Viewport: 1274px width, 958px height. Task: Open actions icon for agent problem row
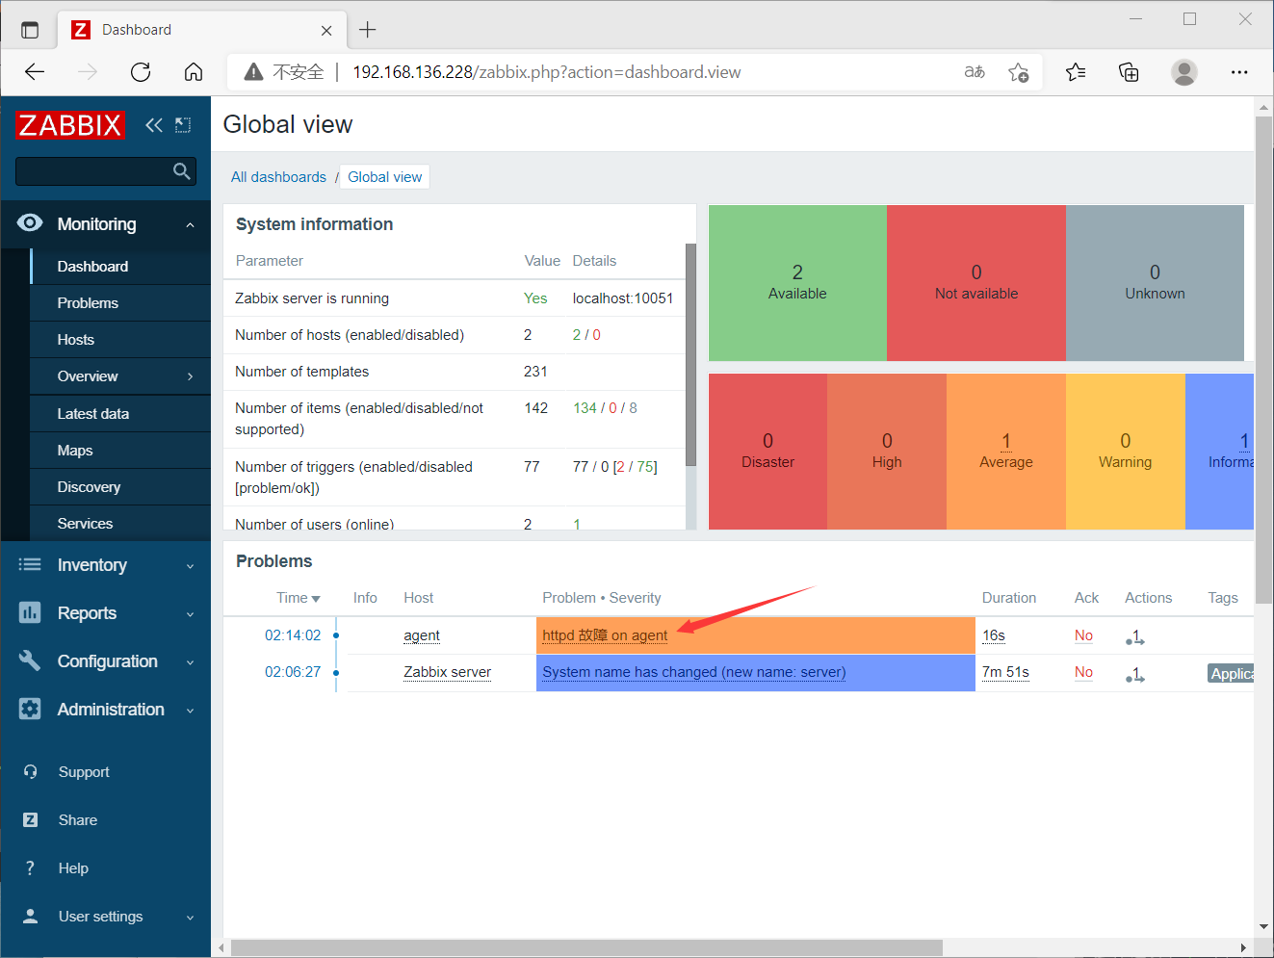coord(1135,637)
